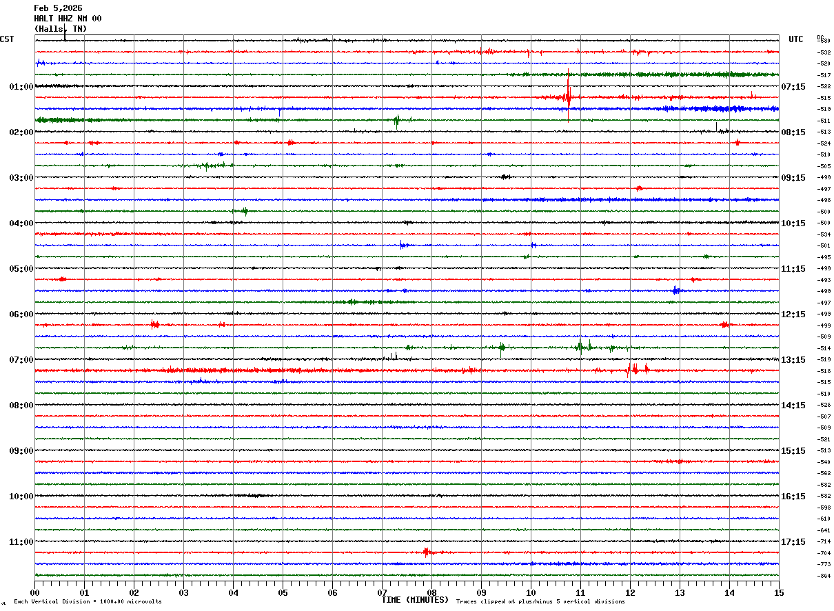This screenshot has height=611, width=834.
Task: Select the DC offset value -714
Action: pos(824,542)
